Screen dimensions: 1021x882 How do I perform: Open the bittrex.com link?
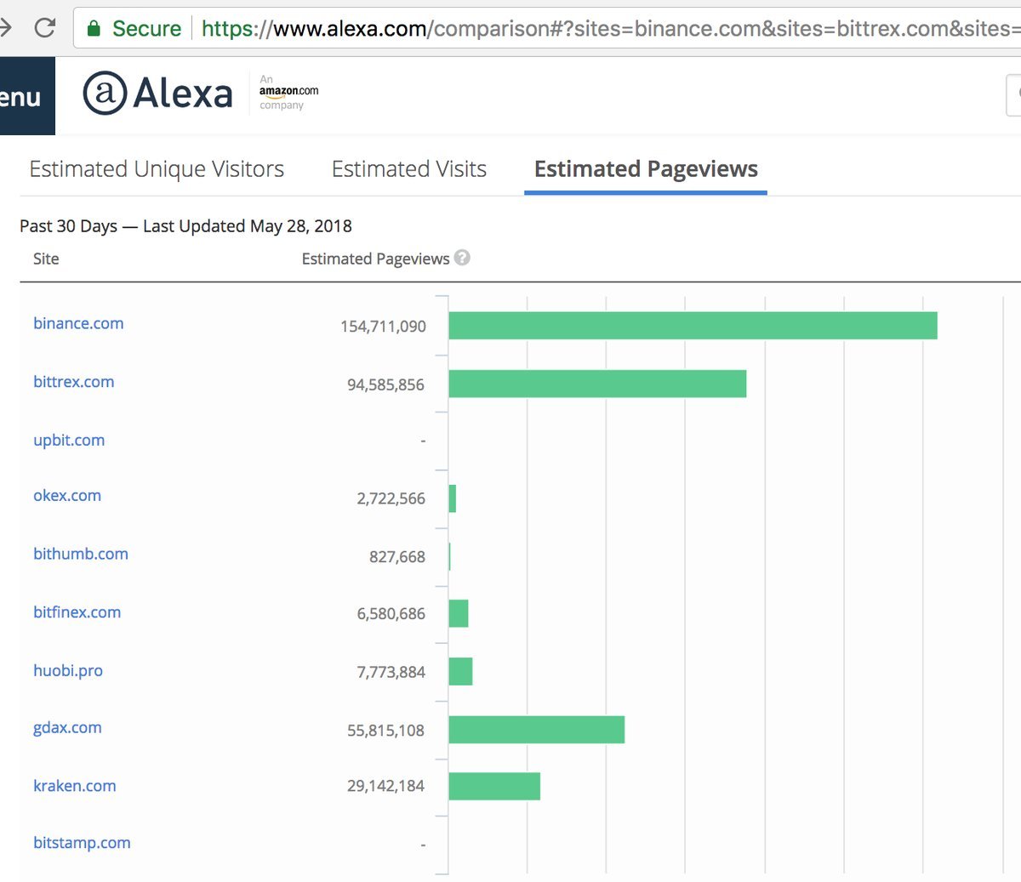(73, 382)
